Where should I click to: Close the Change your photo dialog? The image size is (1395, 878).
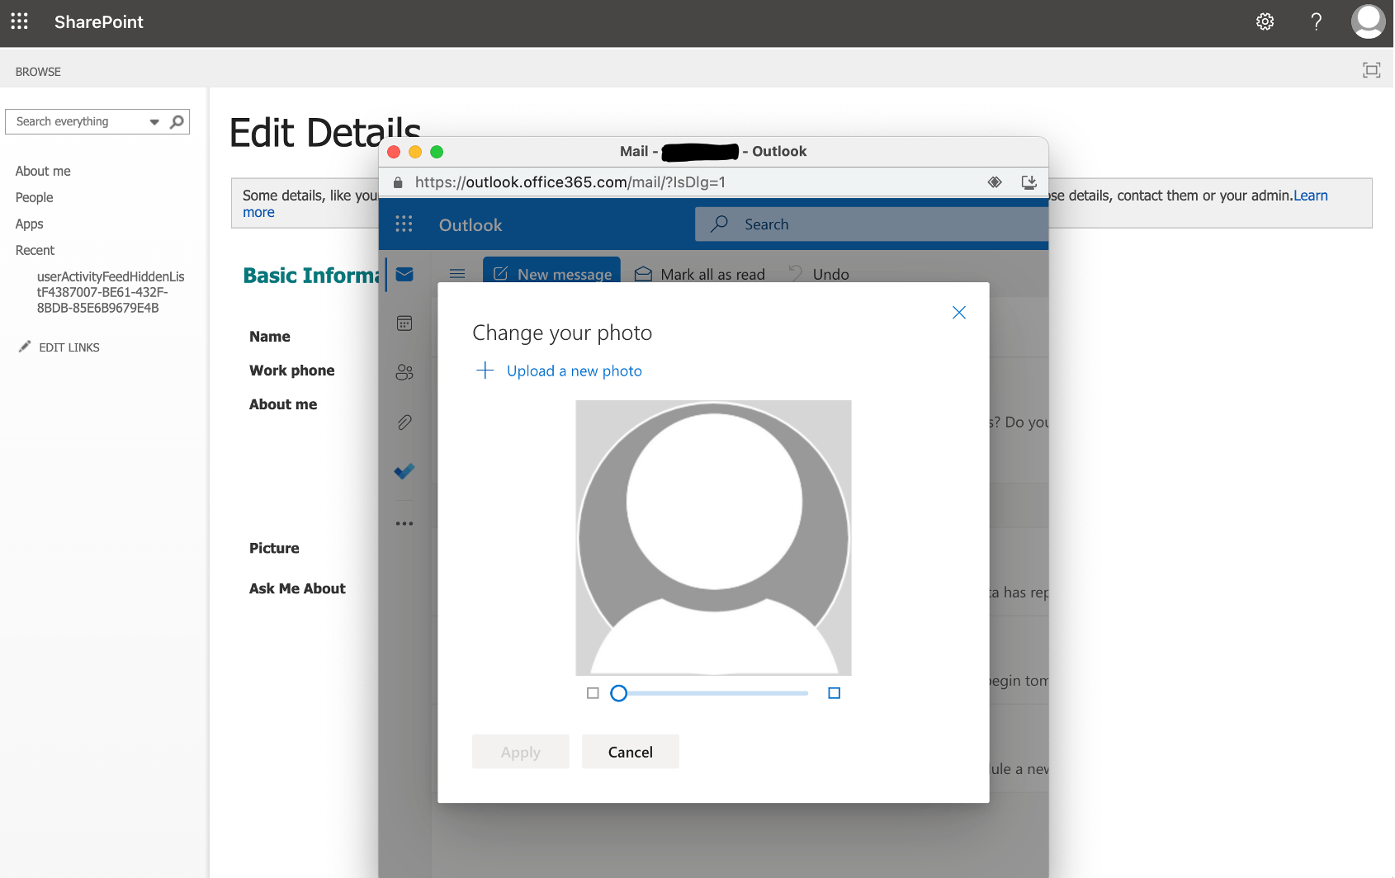[959, 313]
